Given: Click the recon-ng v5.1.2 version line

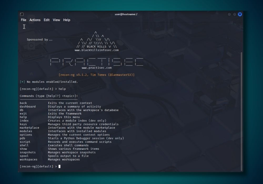Looking at the screenshot, I should click(97, 75).
